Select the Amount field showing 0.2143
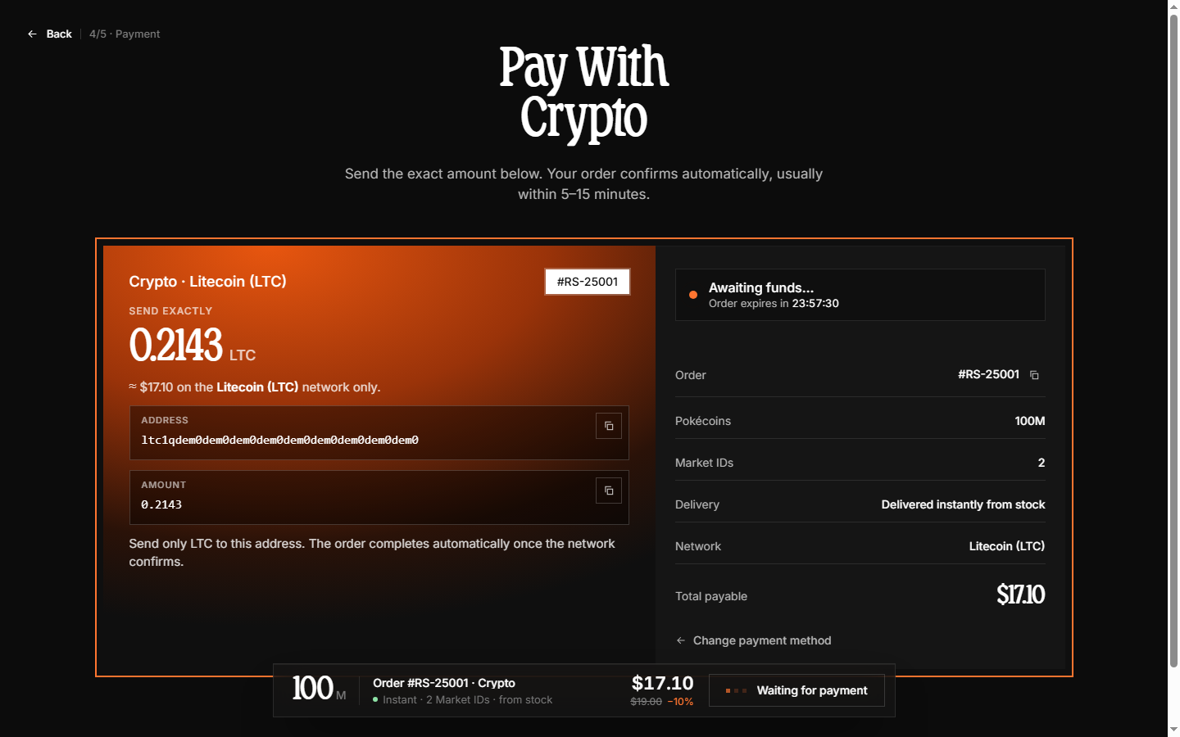The width and height of the screenshot is (1180, 737). pos(379,497)
